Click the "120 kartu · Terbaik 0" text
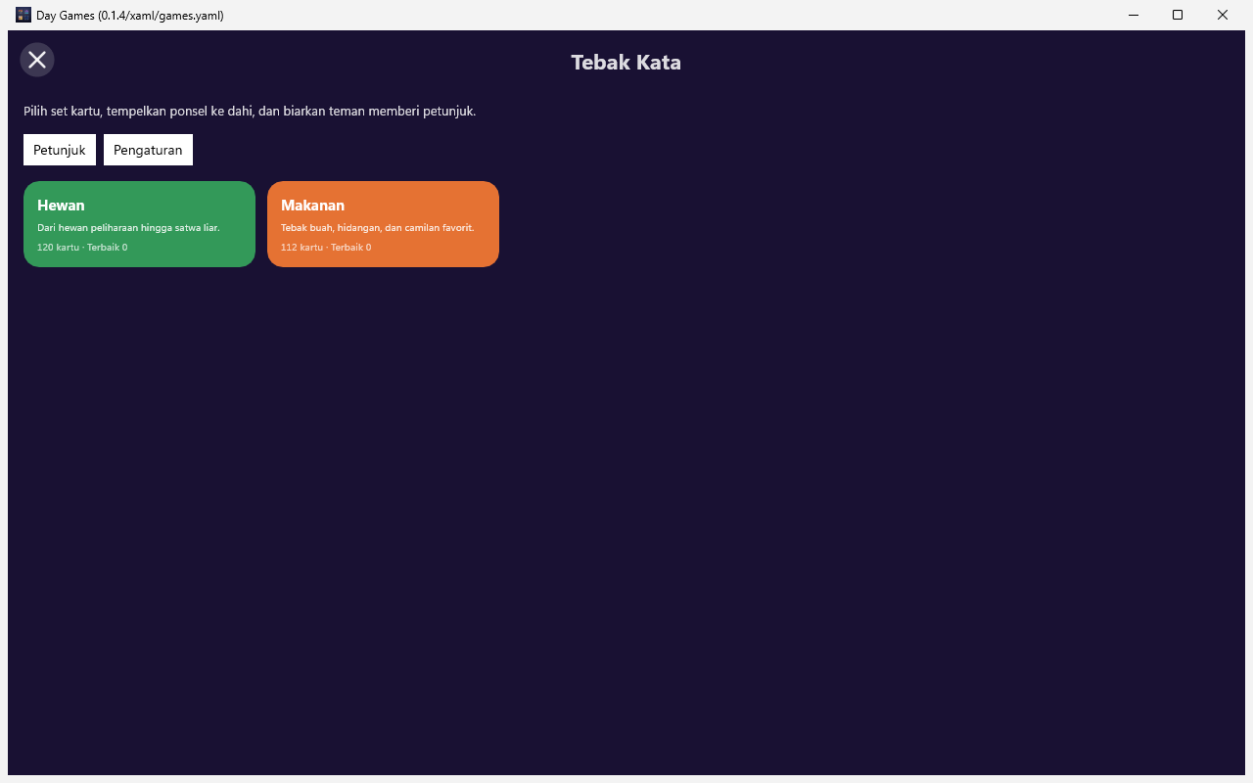The width and height of the screenshot is (1253, 783). click(x=82, y=248)
